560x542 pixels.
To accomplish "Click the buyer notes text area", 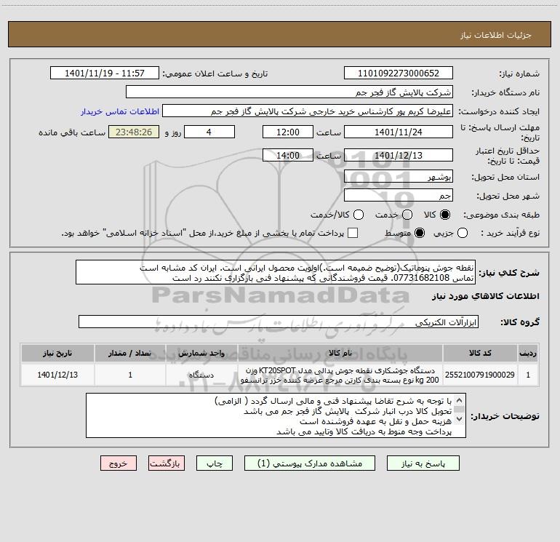I will coord(276,416).
